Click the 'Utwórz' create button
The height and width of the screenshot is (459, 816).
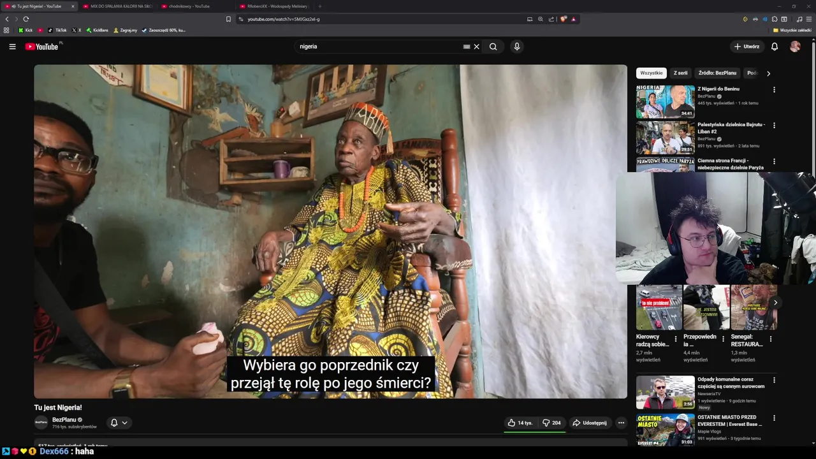(747, 47)
